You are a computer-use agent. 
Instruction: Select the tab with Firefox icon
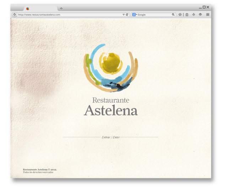pos(41,9)
